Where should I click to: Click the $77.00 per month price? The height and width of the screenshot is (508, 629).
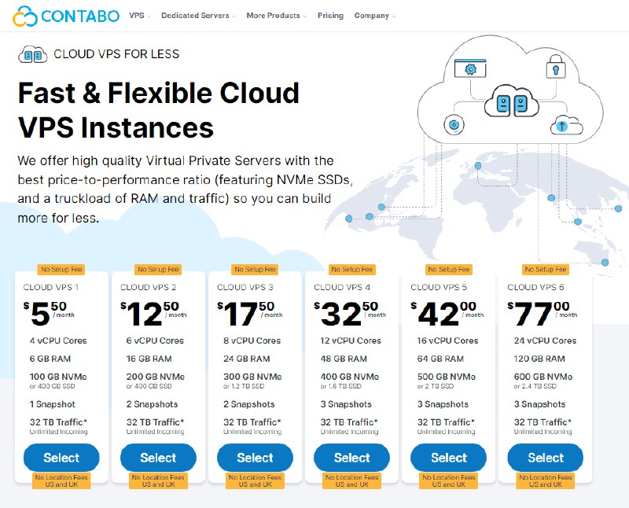(x=543, y=314)
